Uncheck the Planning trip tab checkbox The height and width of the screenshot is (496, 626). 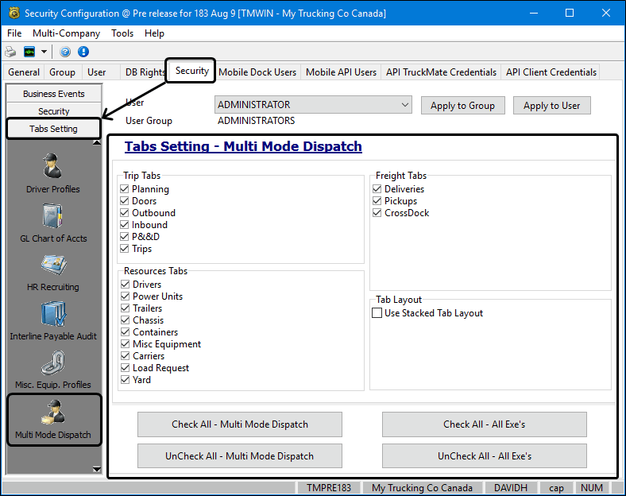pos(125,189)
